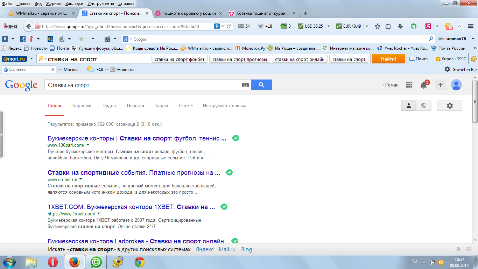Open the Google account avatar

(x=456, y=85)
